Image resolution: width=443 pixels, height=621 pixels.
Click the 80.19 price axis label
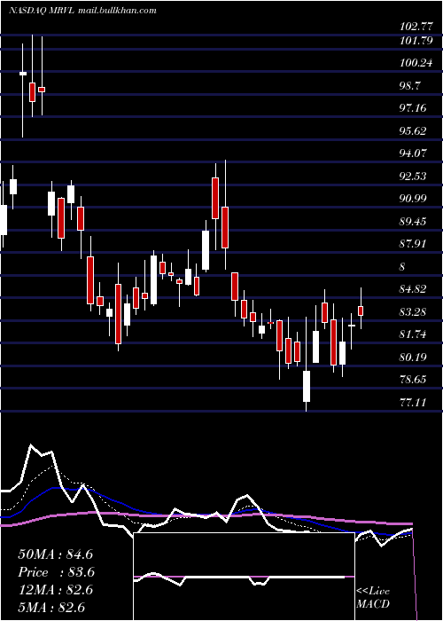[413, 358]
